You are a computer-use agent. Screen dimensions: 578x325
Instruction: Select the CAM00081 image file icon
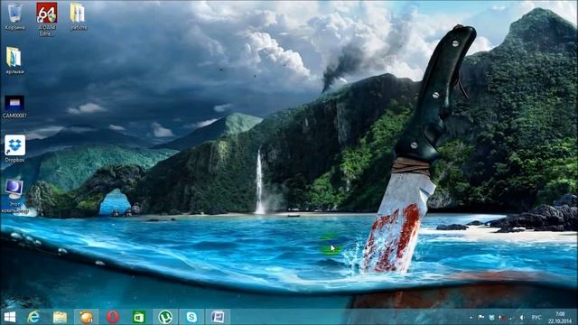tap(14, 107)
